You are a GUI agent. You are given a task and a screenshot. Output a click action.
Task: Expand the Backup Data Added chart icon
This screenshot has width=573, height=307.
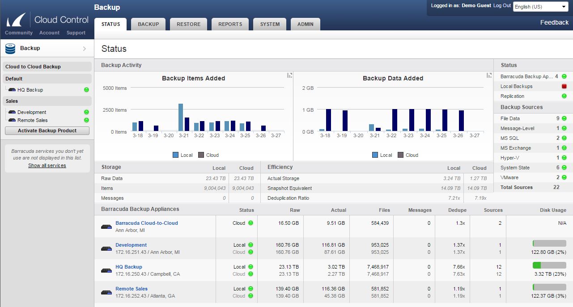(489, 76)
